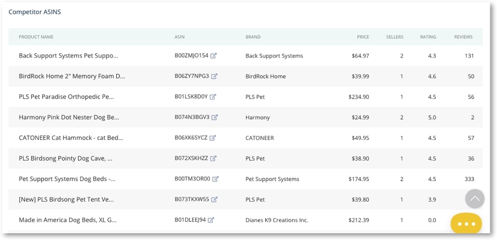Select product 'Pet Support Systems Dog Beds -...'
The image size is (497, 240).
pyautogui.click(x=67, y=179)
